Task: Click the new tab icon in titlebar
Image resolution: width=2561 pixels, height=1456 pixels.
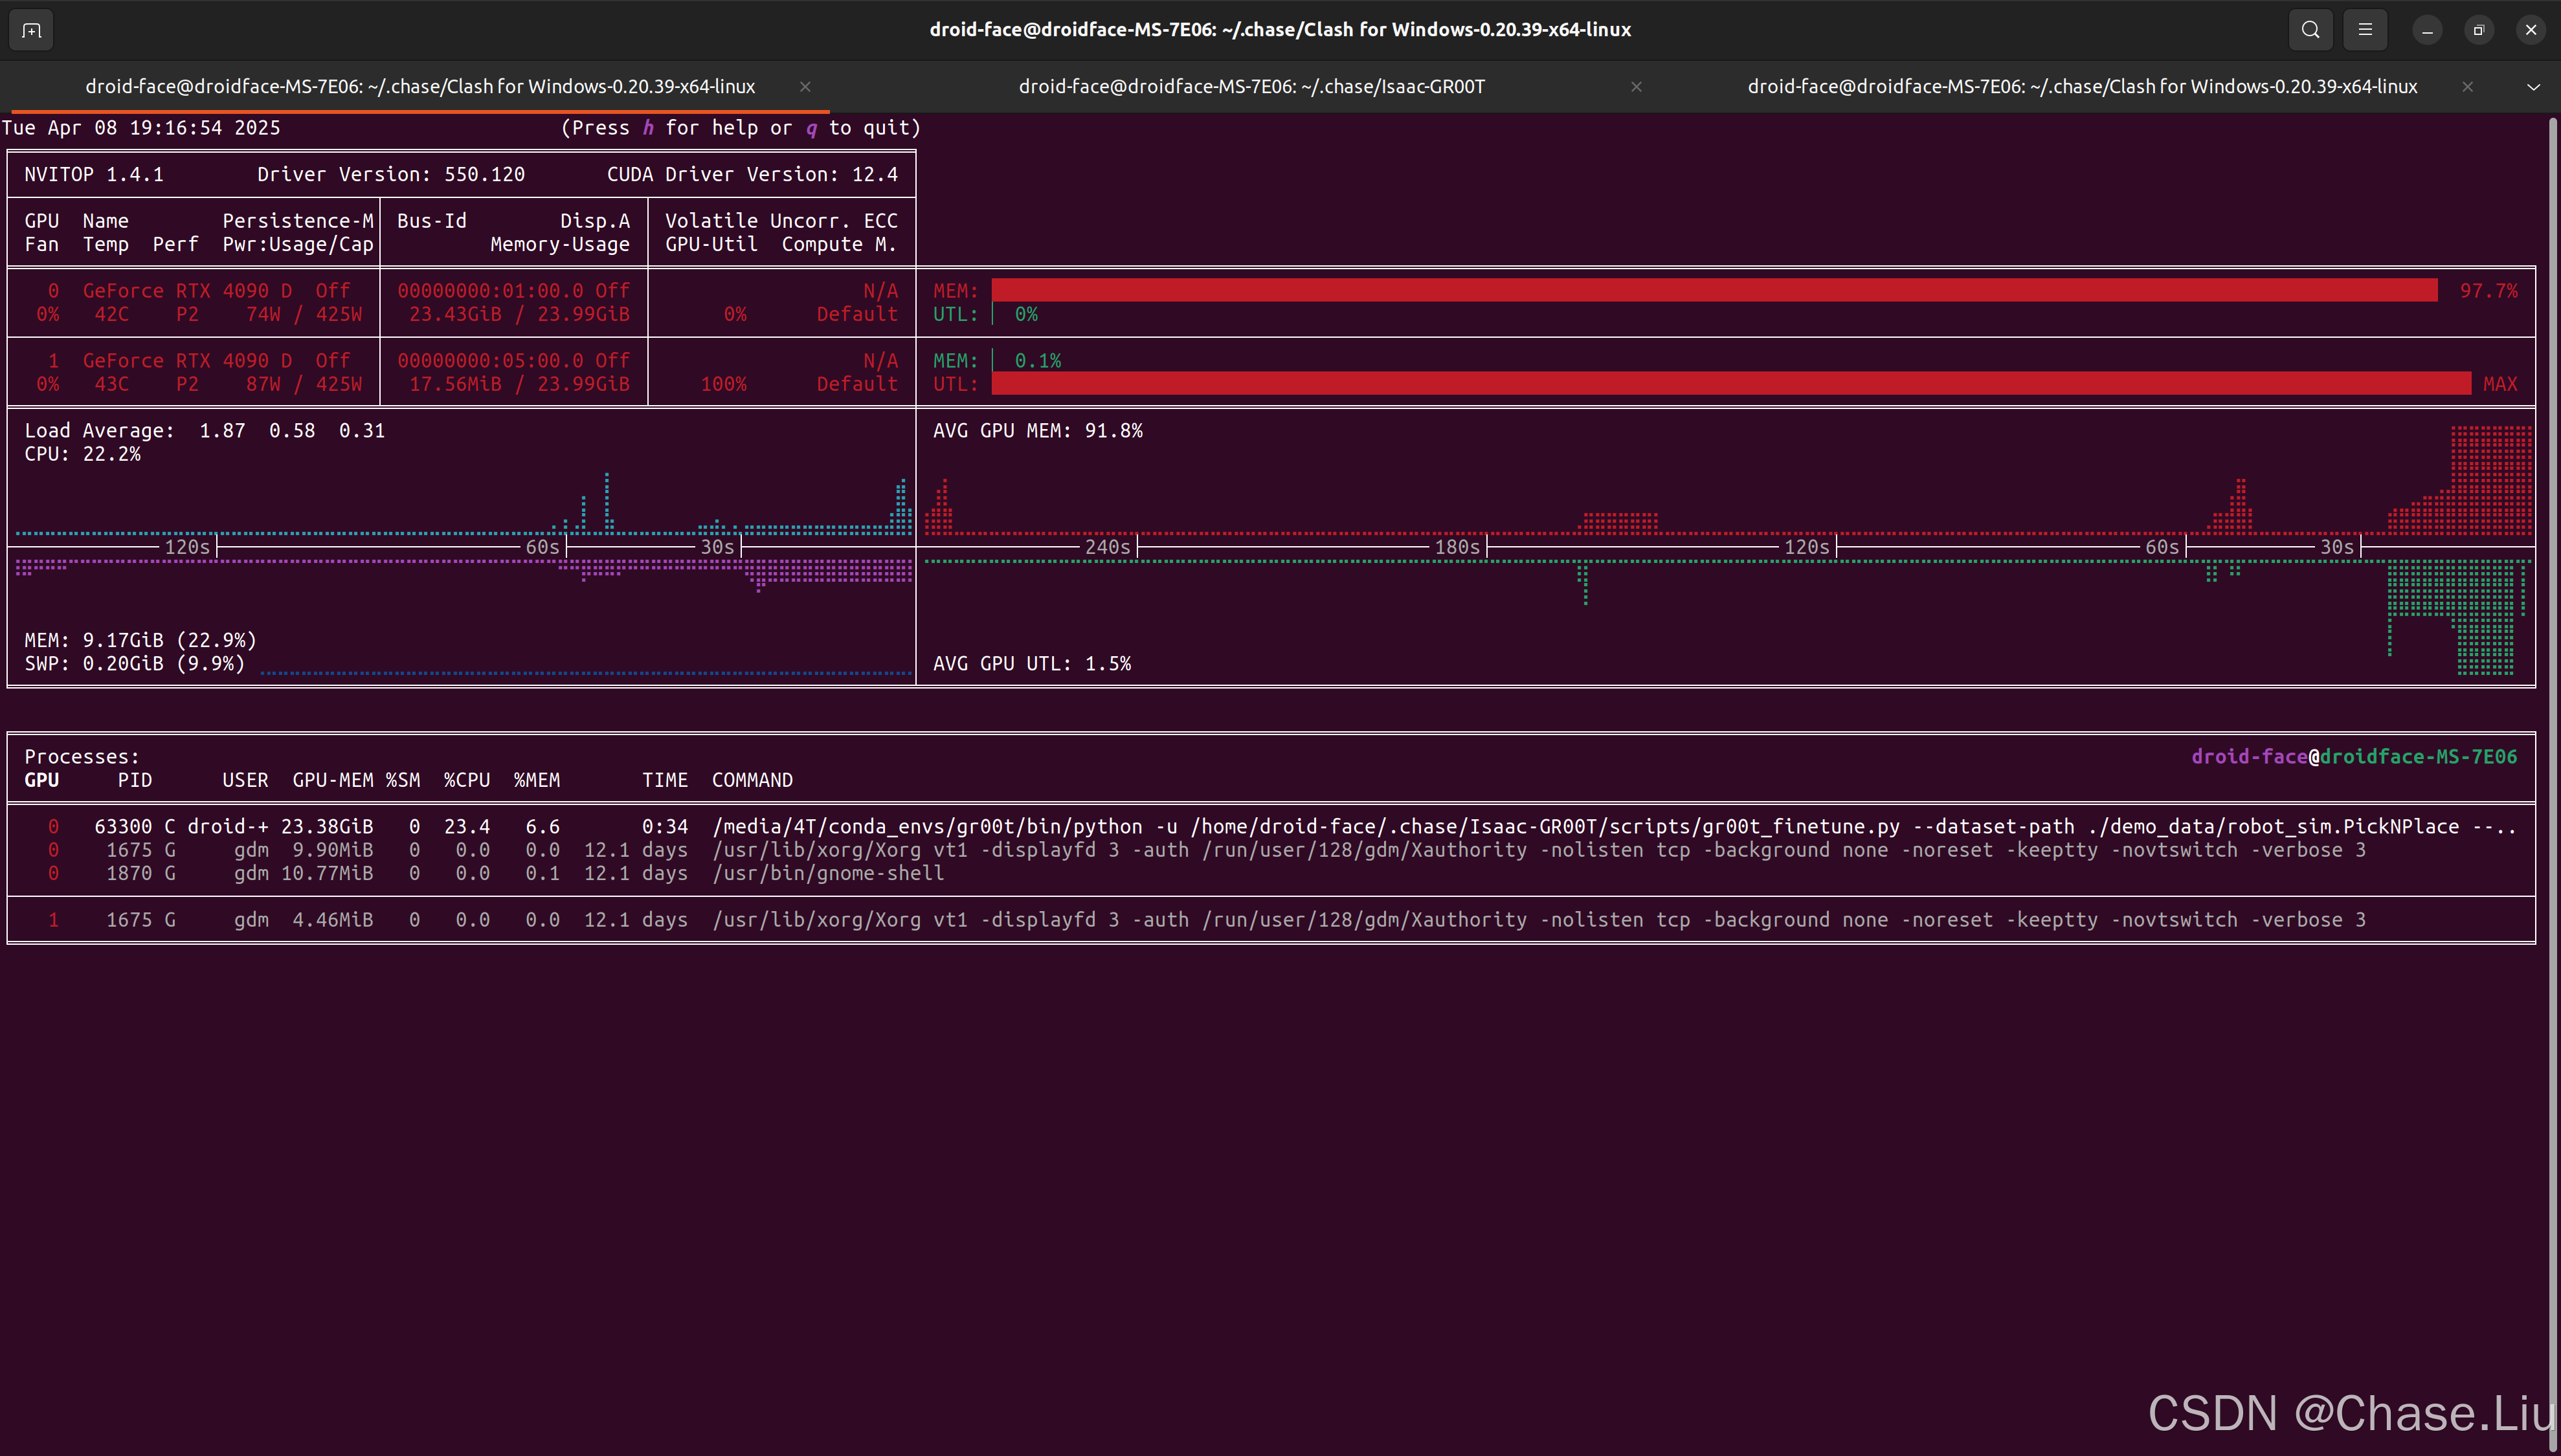Action: (x=31, y=30)
